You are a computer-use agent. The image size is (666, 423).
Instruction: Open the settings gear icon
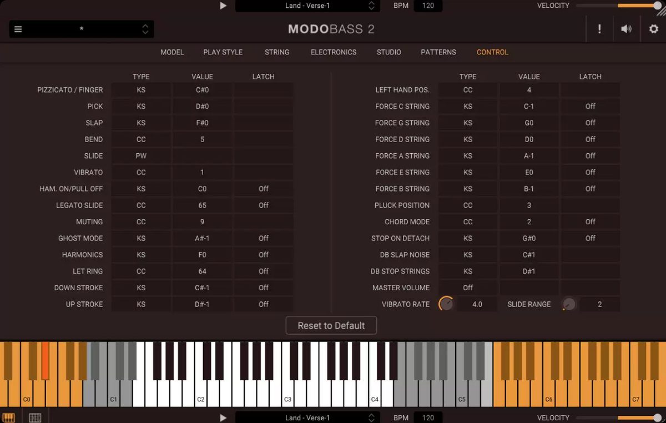tap(654, 29)
